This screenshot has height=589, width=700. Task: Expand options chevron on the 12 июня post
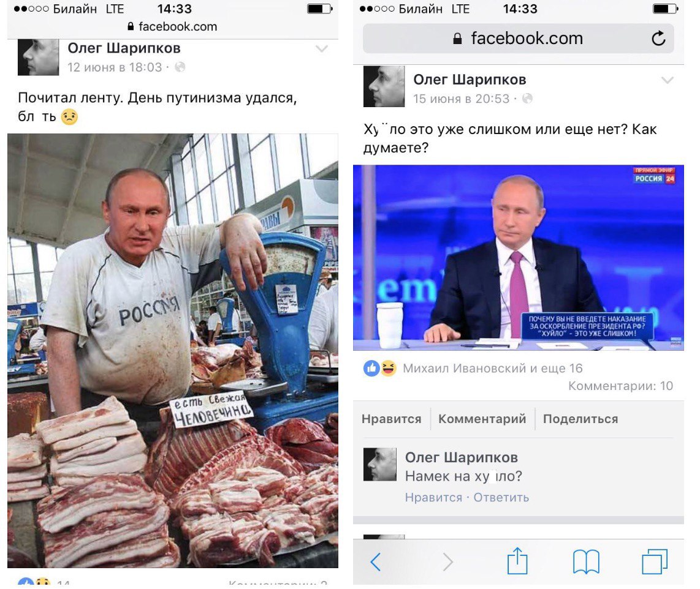(x=321, y=48)
